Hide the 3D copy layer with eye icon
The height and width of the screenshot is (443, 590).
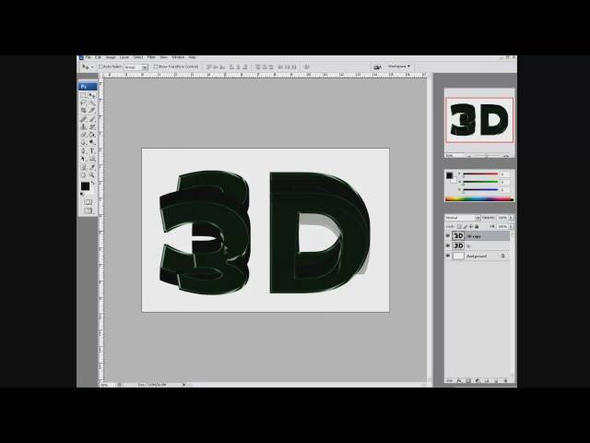[448, 236]
